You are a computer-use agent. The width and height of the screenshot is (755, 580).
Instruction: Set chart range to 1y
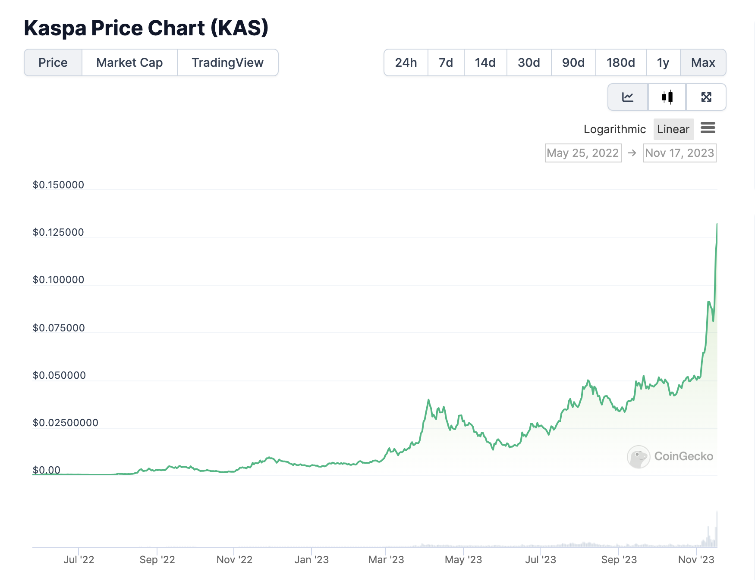[663, 62]
